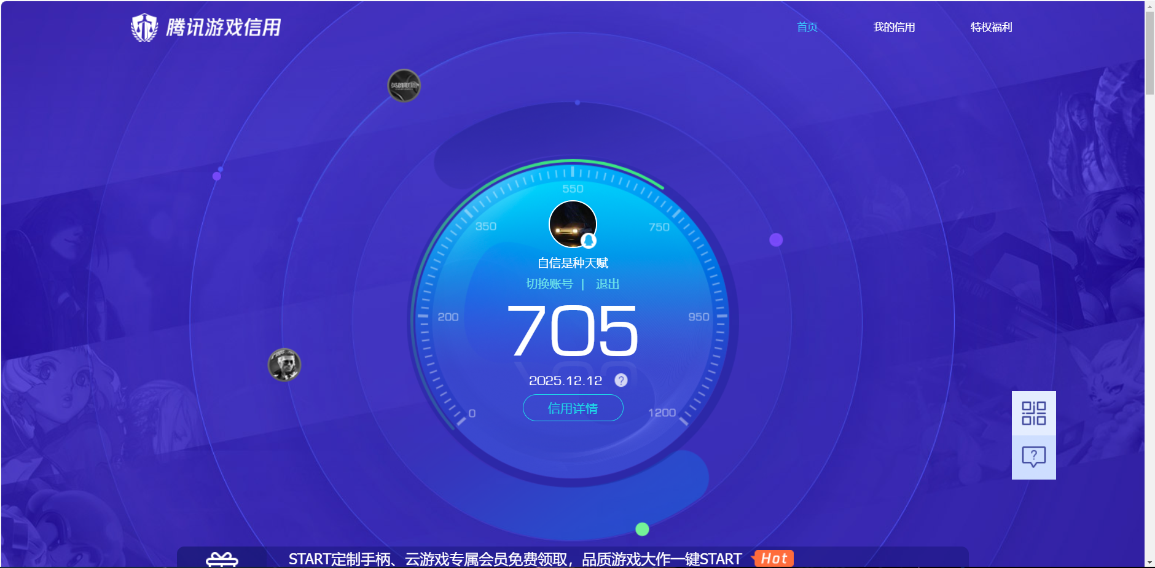The width and height of the screenshot is (1155, 568).
Task: Click the orbiting avatar on the left ring
Action: (284, 365)
